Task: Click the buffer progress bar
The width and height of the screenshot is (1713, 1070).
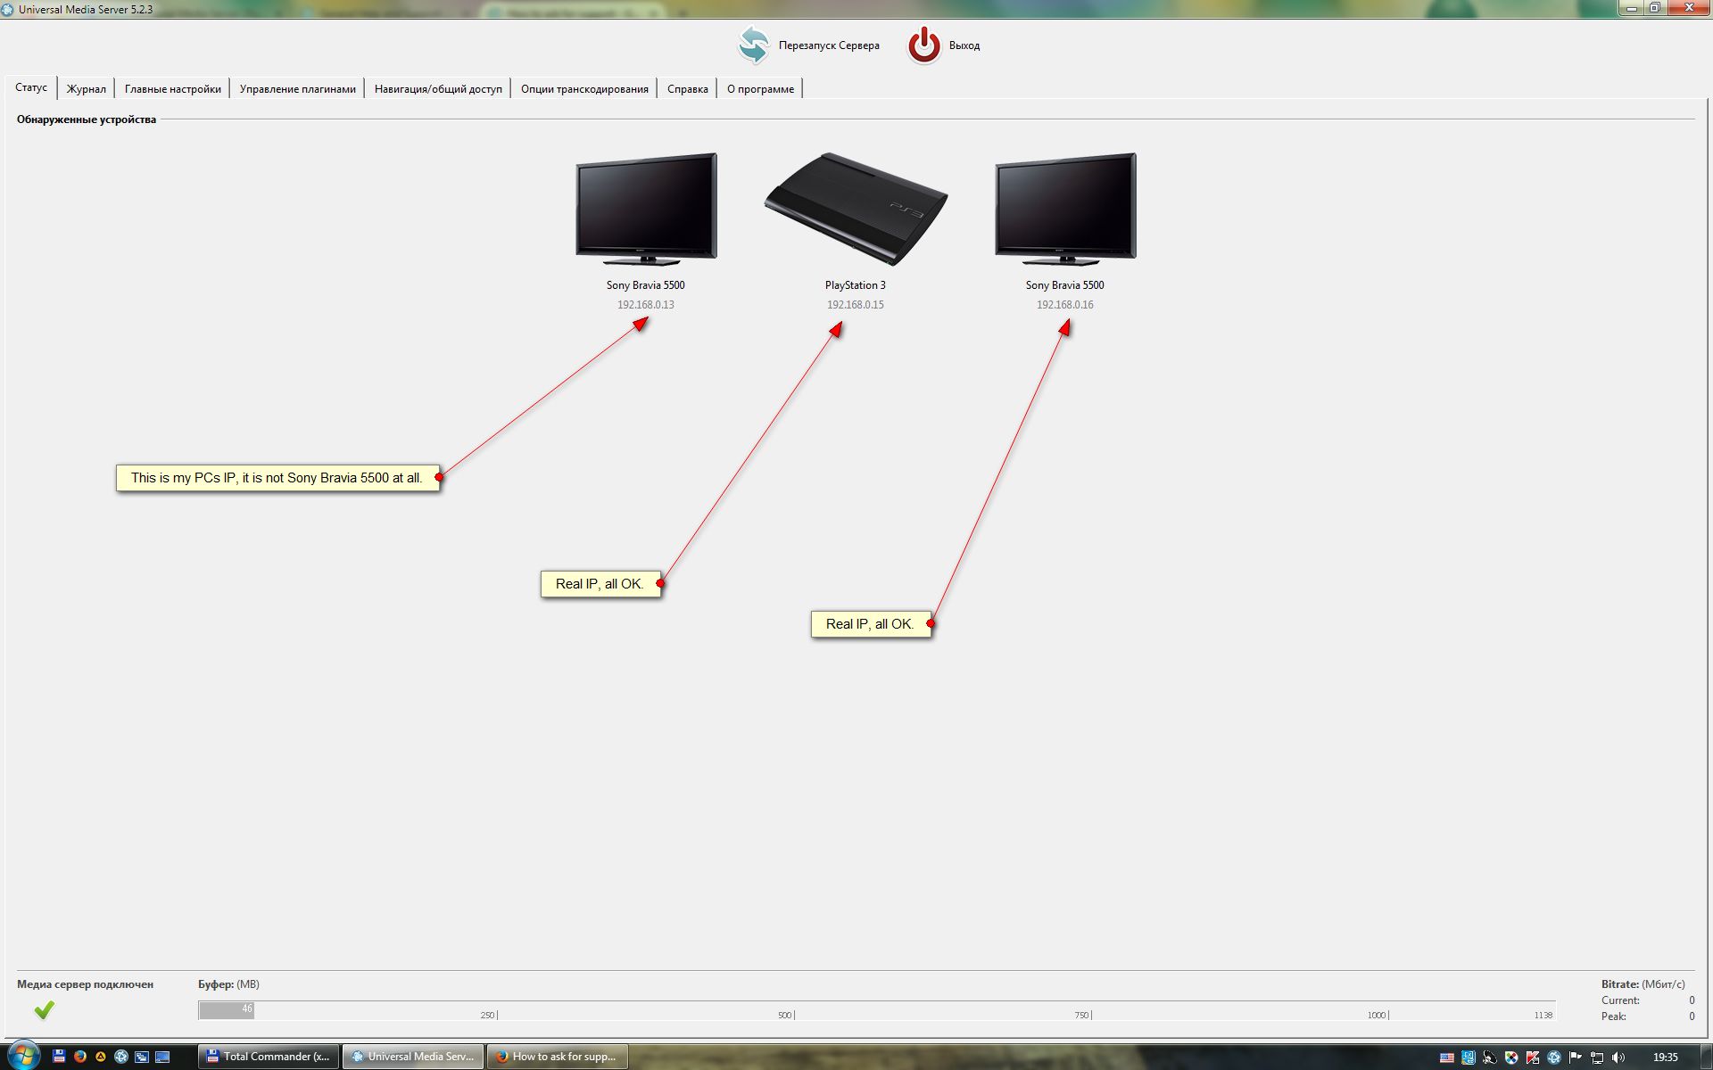Action: click(877, 1010)
